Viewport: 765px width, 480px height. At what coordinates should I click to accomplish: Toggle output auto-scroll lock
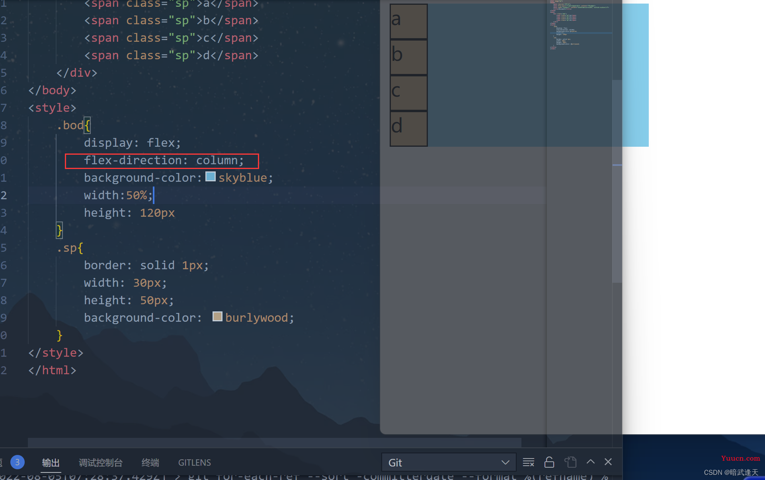pos(549,462)
